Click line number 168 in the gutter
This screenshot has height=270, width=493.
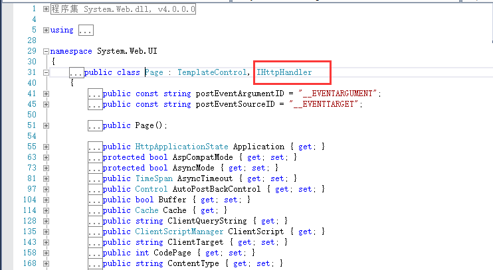coord(29,263)
